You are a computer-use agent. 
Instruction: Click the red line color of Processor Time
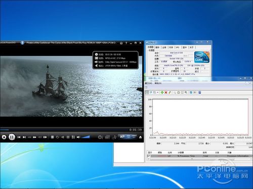[161, 156]
